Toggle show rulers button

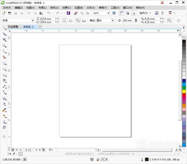point(122,13)
